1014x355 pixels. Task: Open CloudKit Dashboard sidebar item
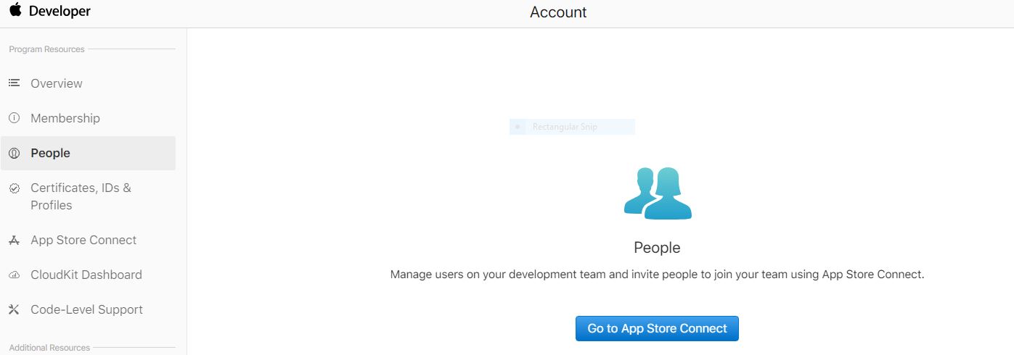point(86,275)
